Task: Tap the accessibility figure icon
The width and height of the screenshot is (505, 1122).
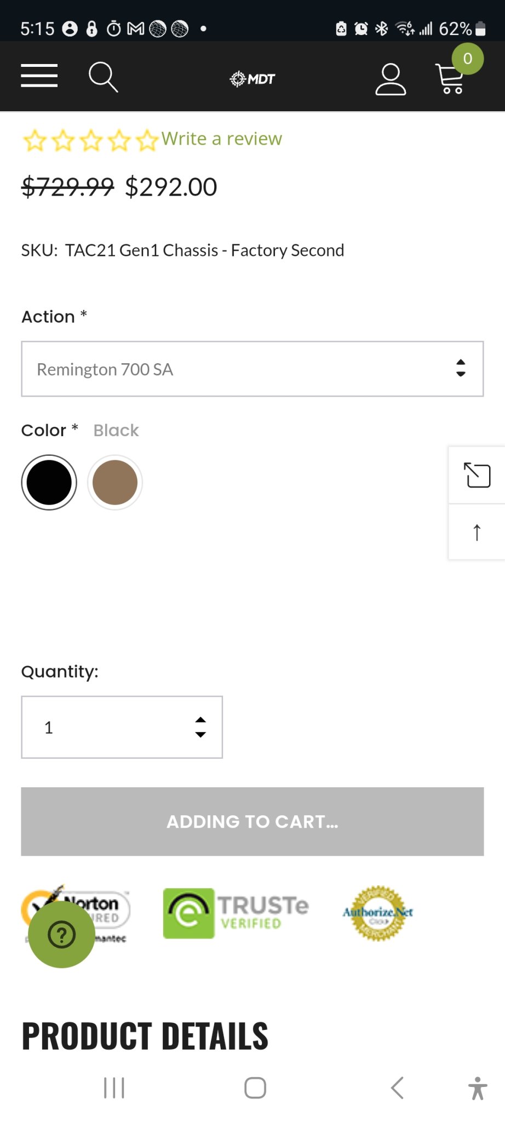Action: click(478, 1088)
